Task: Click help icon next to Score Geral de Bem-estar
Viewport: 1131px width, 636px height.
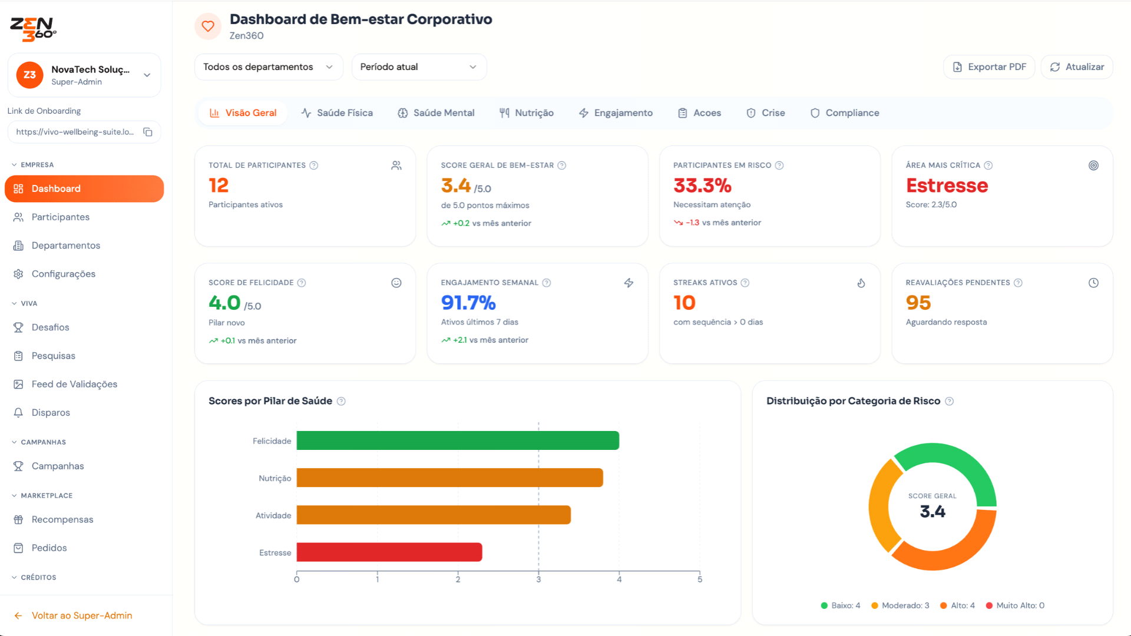Action: pyautogui.click(x=562, y=165)
